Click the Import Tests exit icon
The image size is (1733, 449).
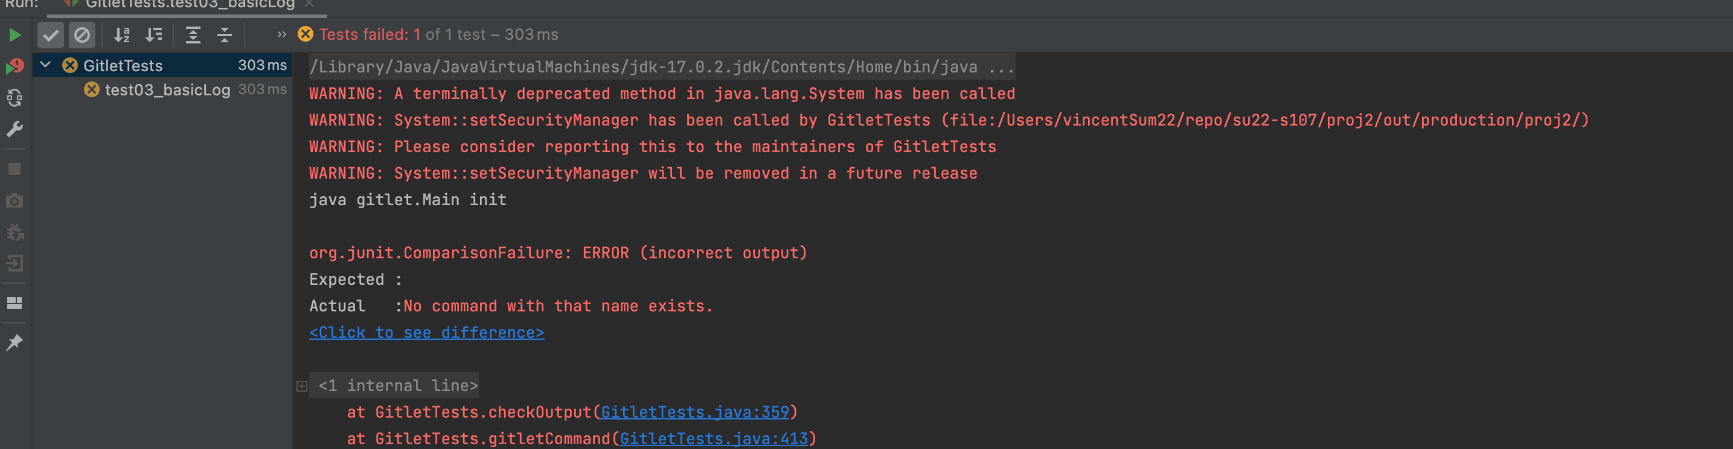15,264
